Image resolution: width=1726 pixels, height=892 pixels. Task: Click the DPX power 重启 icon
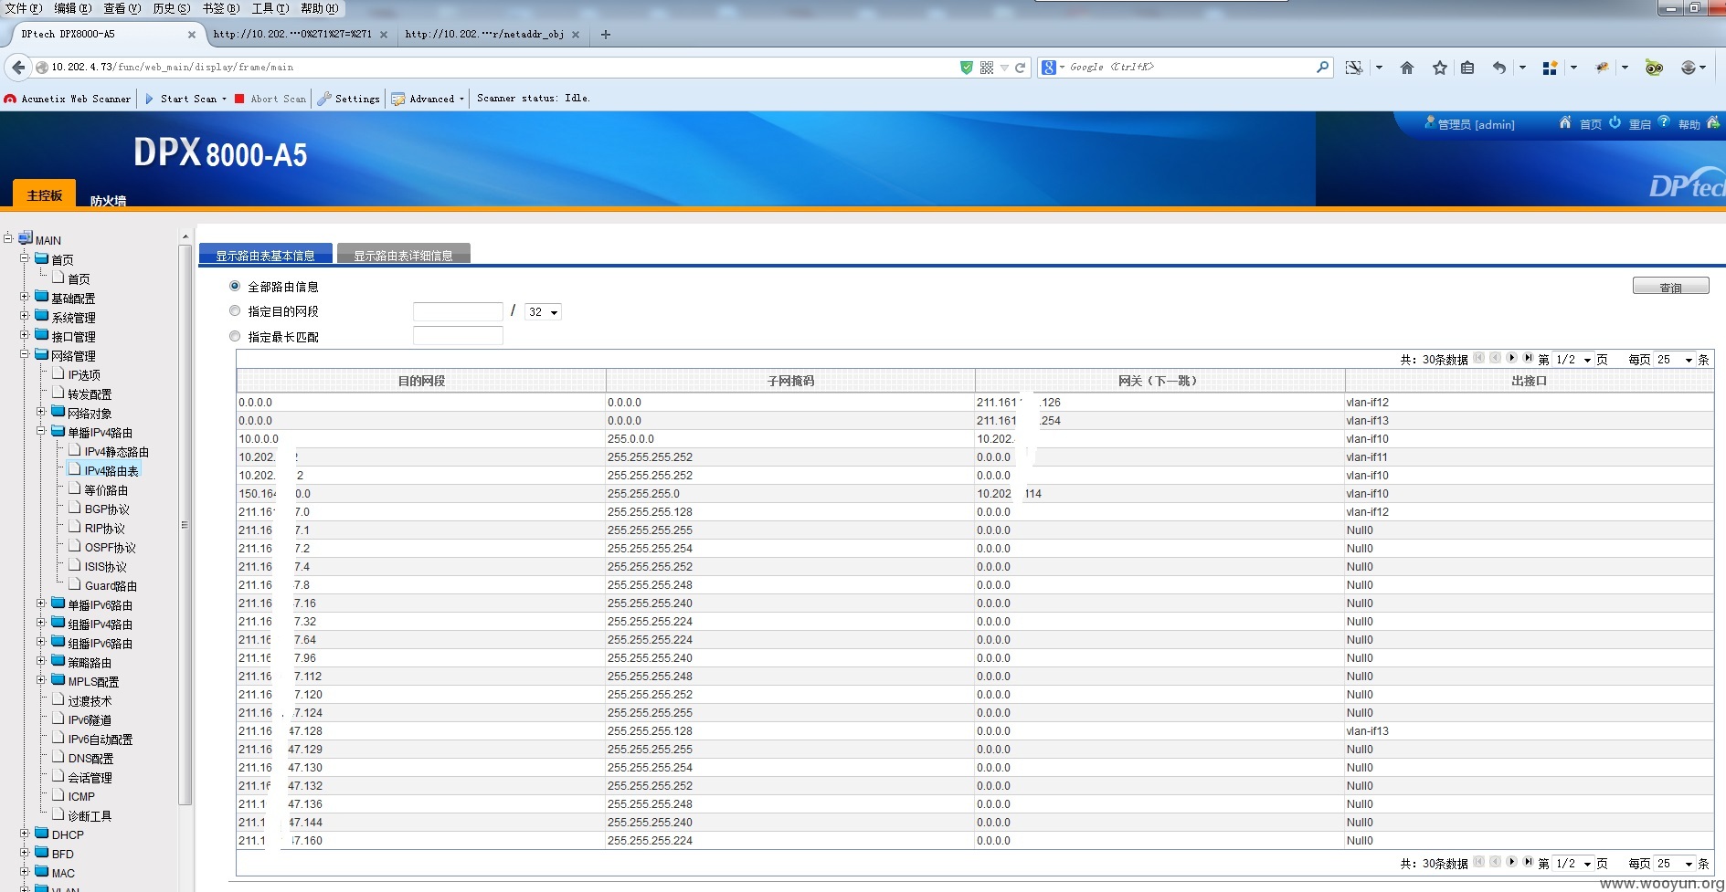click(1615, 122)
